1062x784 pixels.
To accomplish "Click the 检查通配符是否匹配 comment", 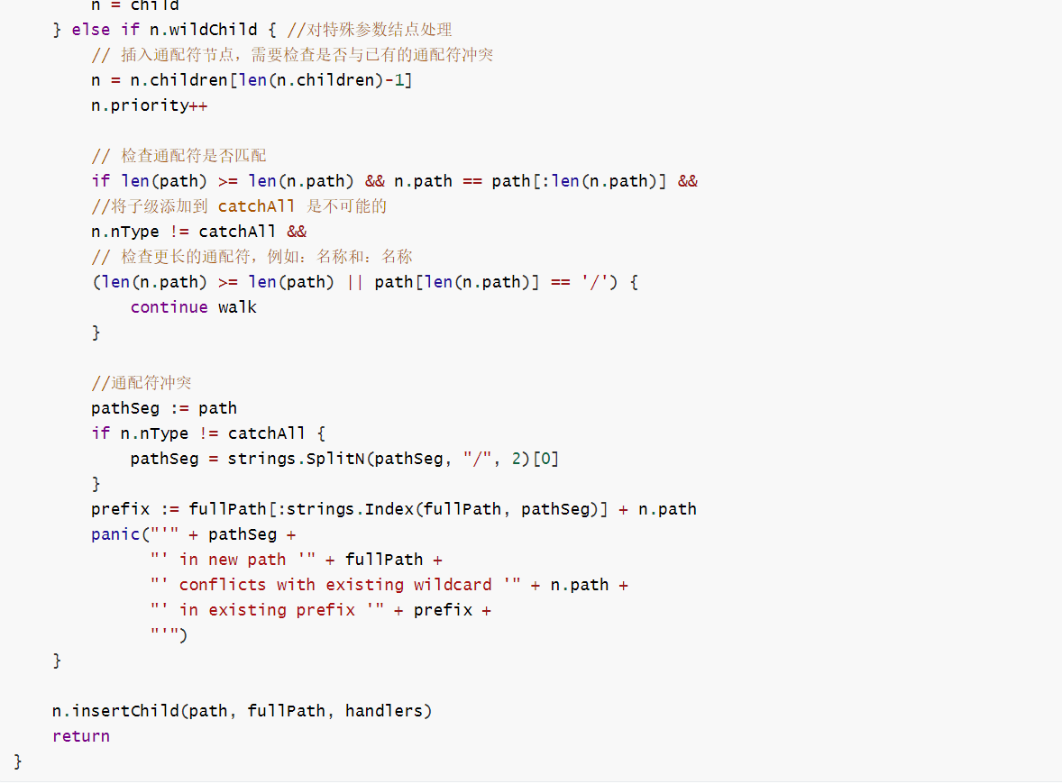I will (179, 156).
